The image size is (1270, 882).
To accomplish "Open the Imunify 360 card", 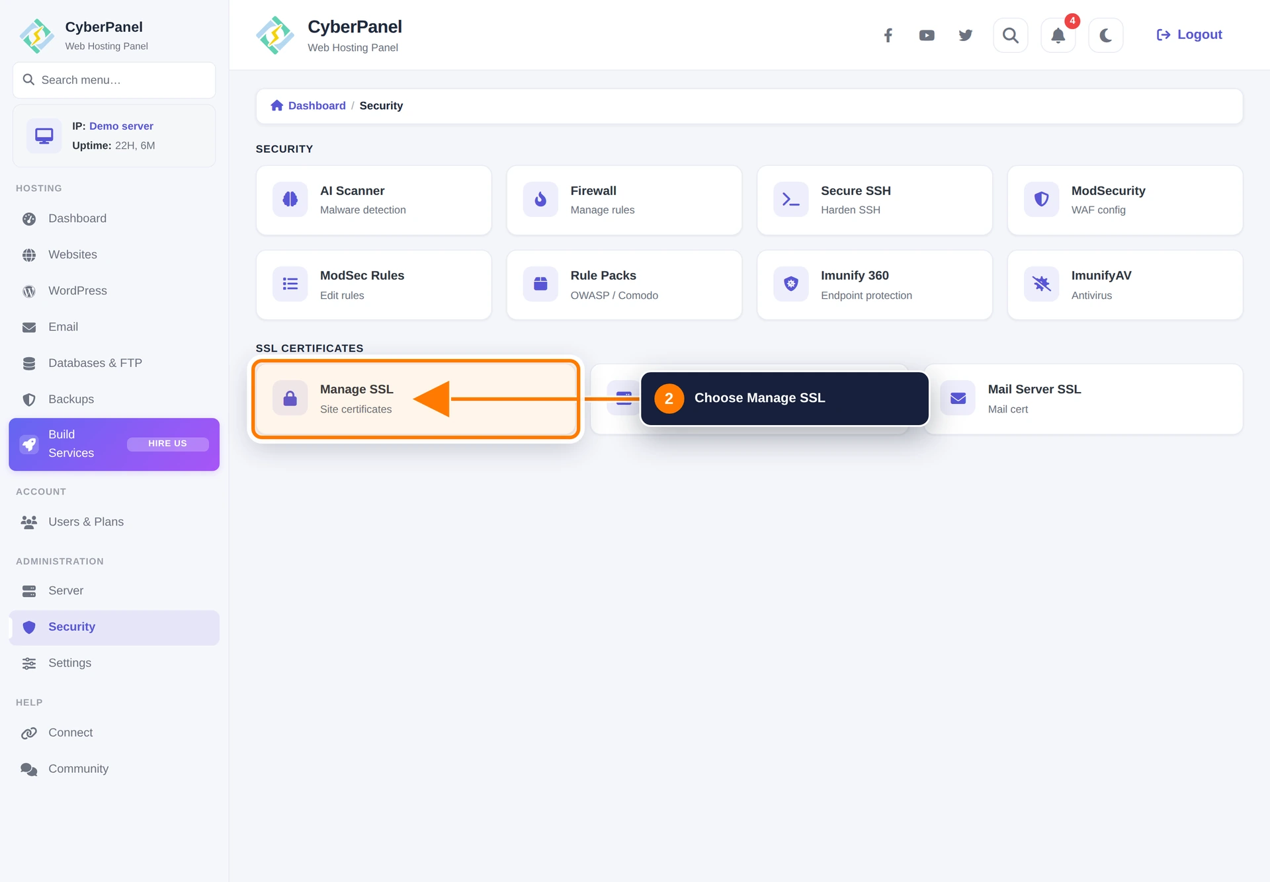I will pyautogui.click(x=874, y=285).
